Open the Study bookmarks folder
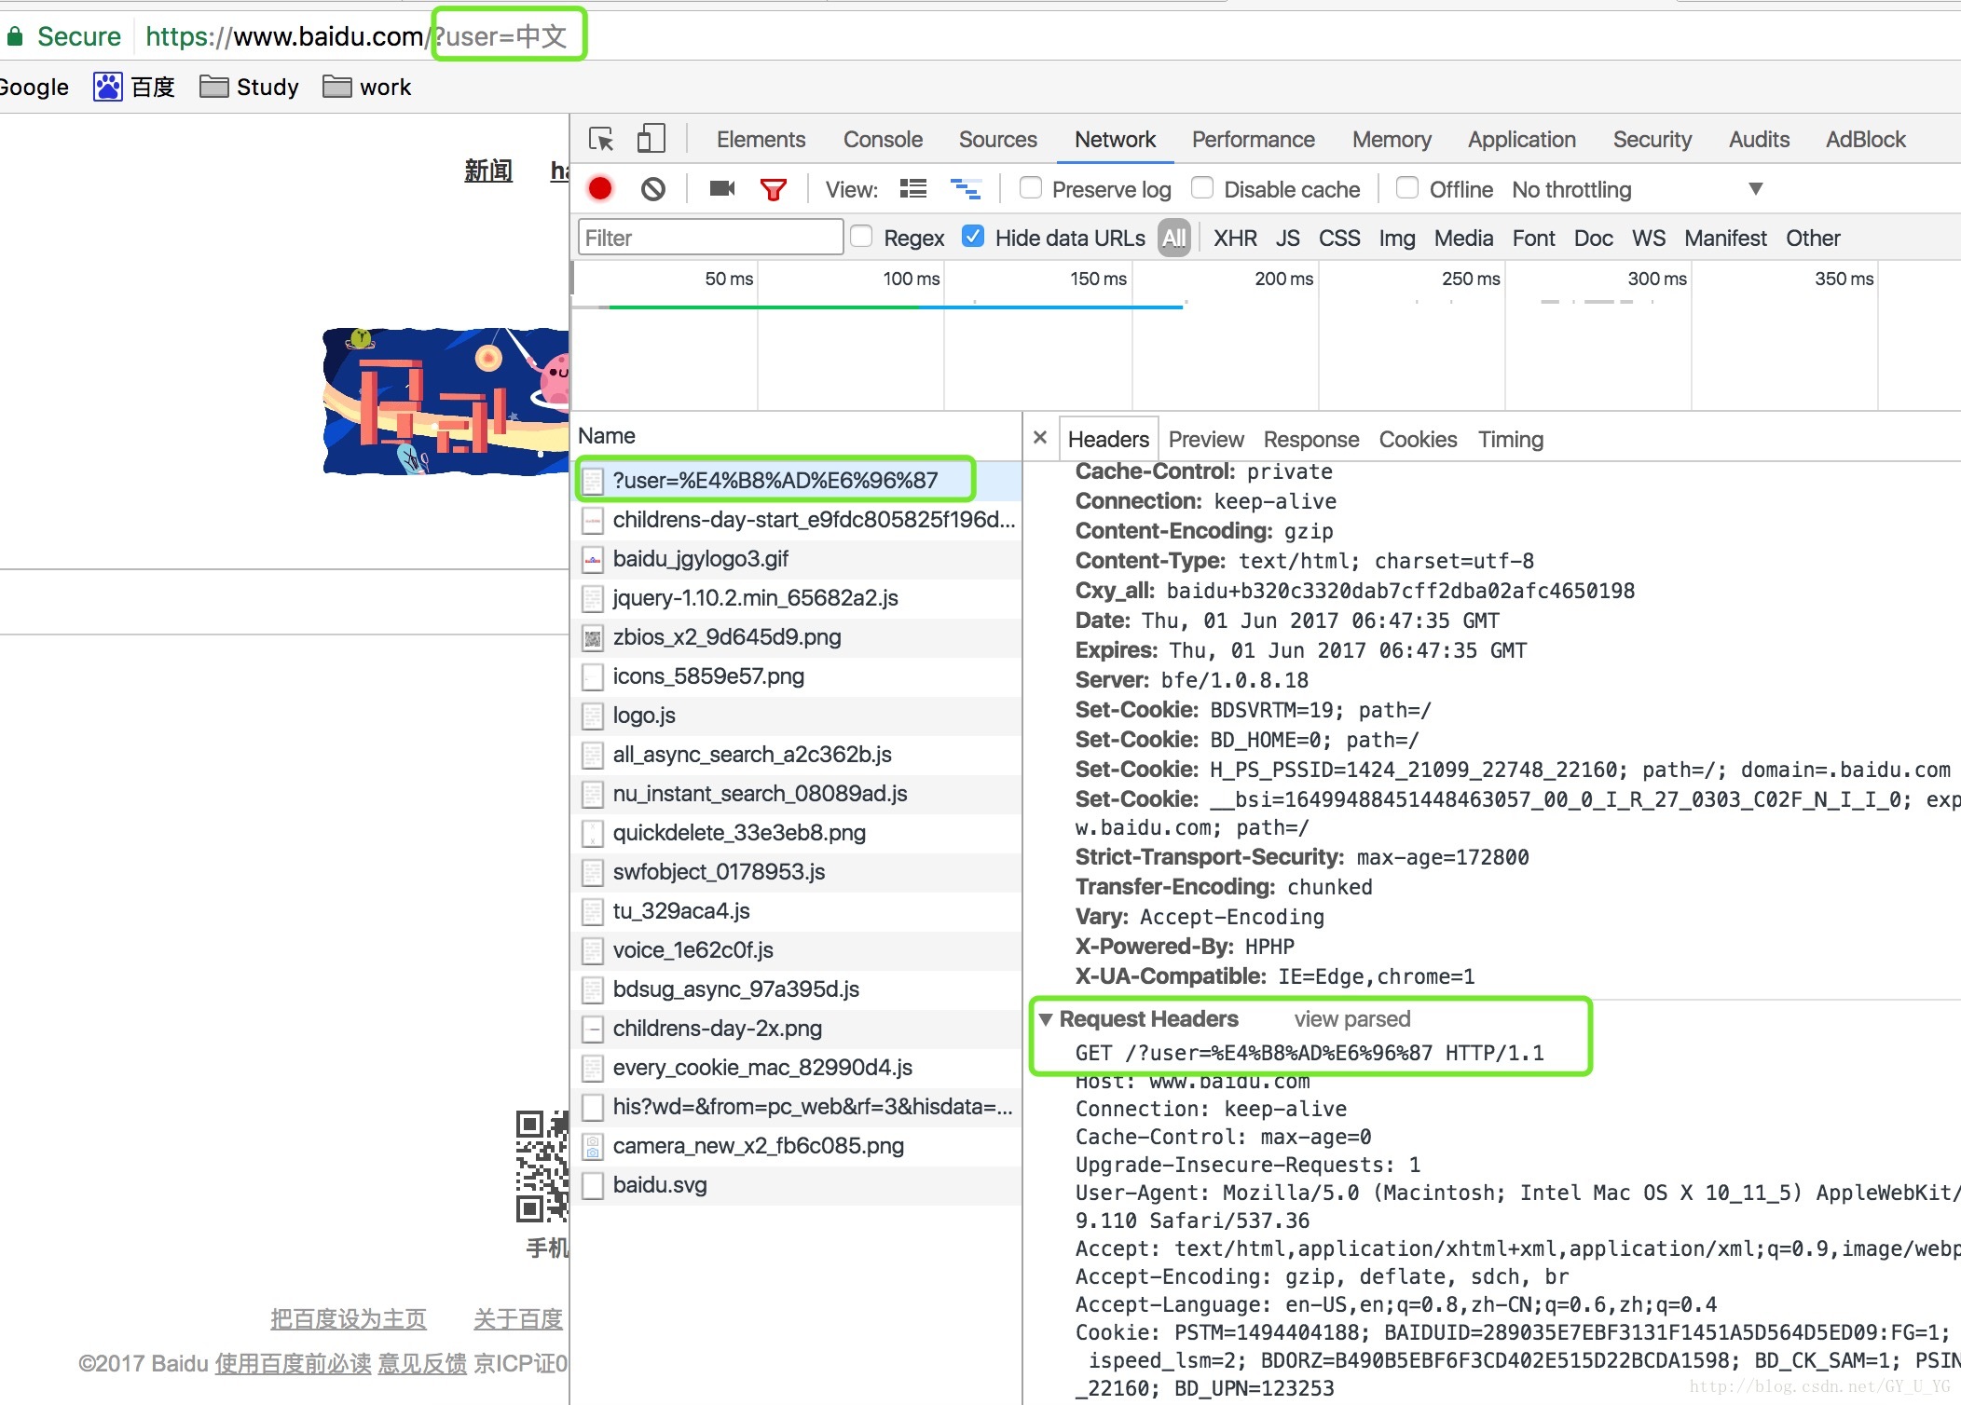The width and height of the screenshot is (1961, 1405). coord(249,87)
